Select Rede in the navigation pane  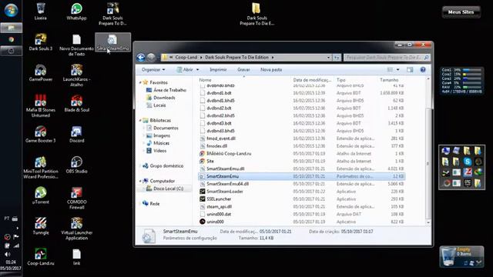coord(154,204)
